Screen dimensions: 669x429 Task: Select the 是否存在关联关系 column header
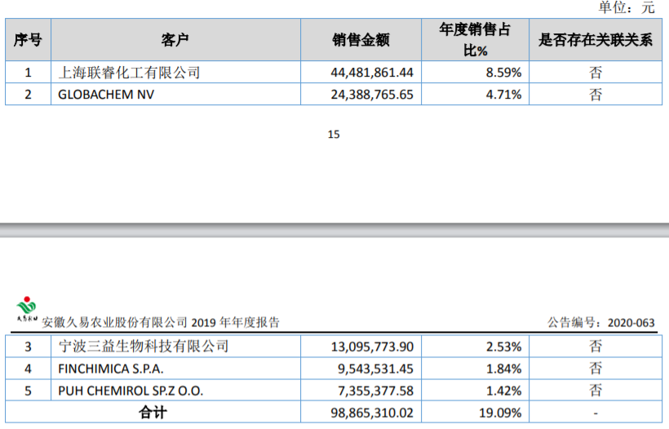pos(596,40)
